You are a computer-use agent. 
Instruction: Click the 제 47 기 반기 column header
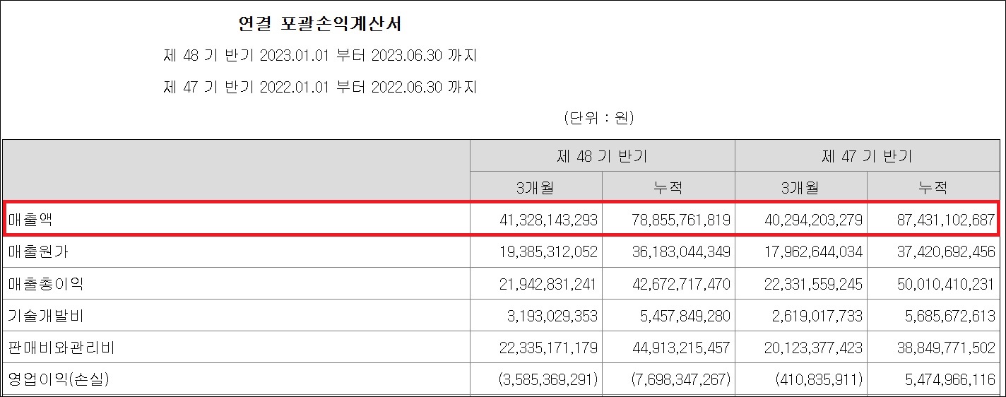[x=867, y=156]
